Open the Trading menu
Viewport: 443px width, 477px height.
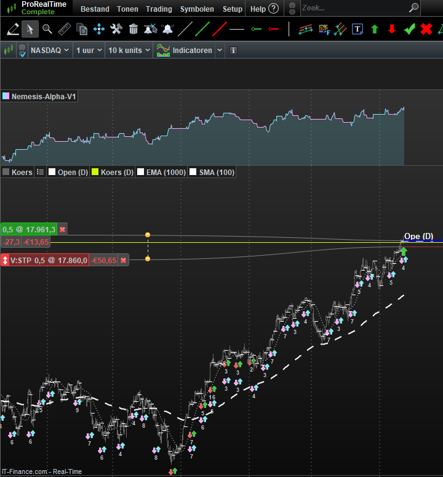coord(159,9)
